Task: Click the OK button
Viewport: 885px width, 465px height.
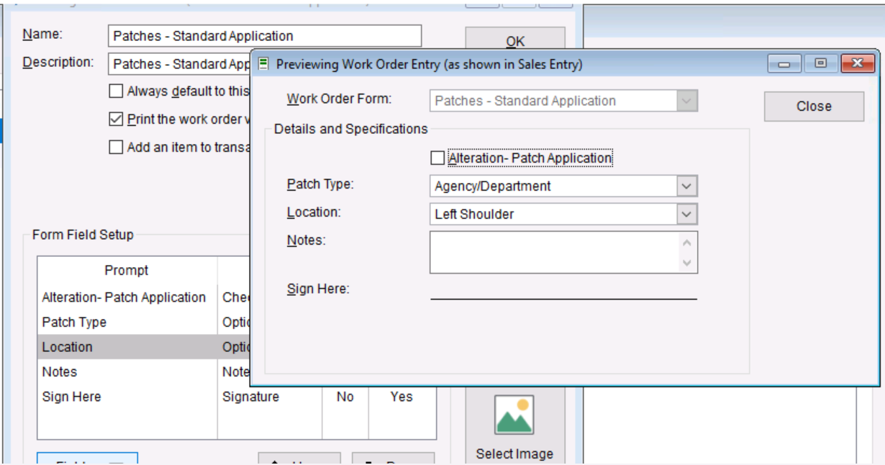Action: (x=515, y=41)
